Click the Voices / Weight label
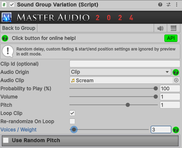 click(18, 129)
